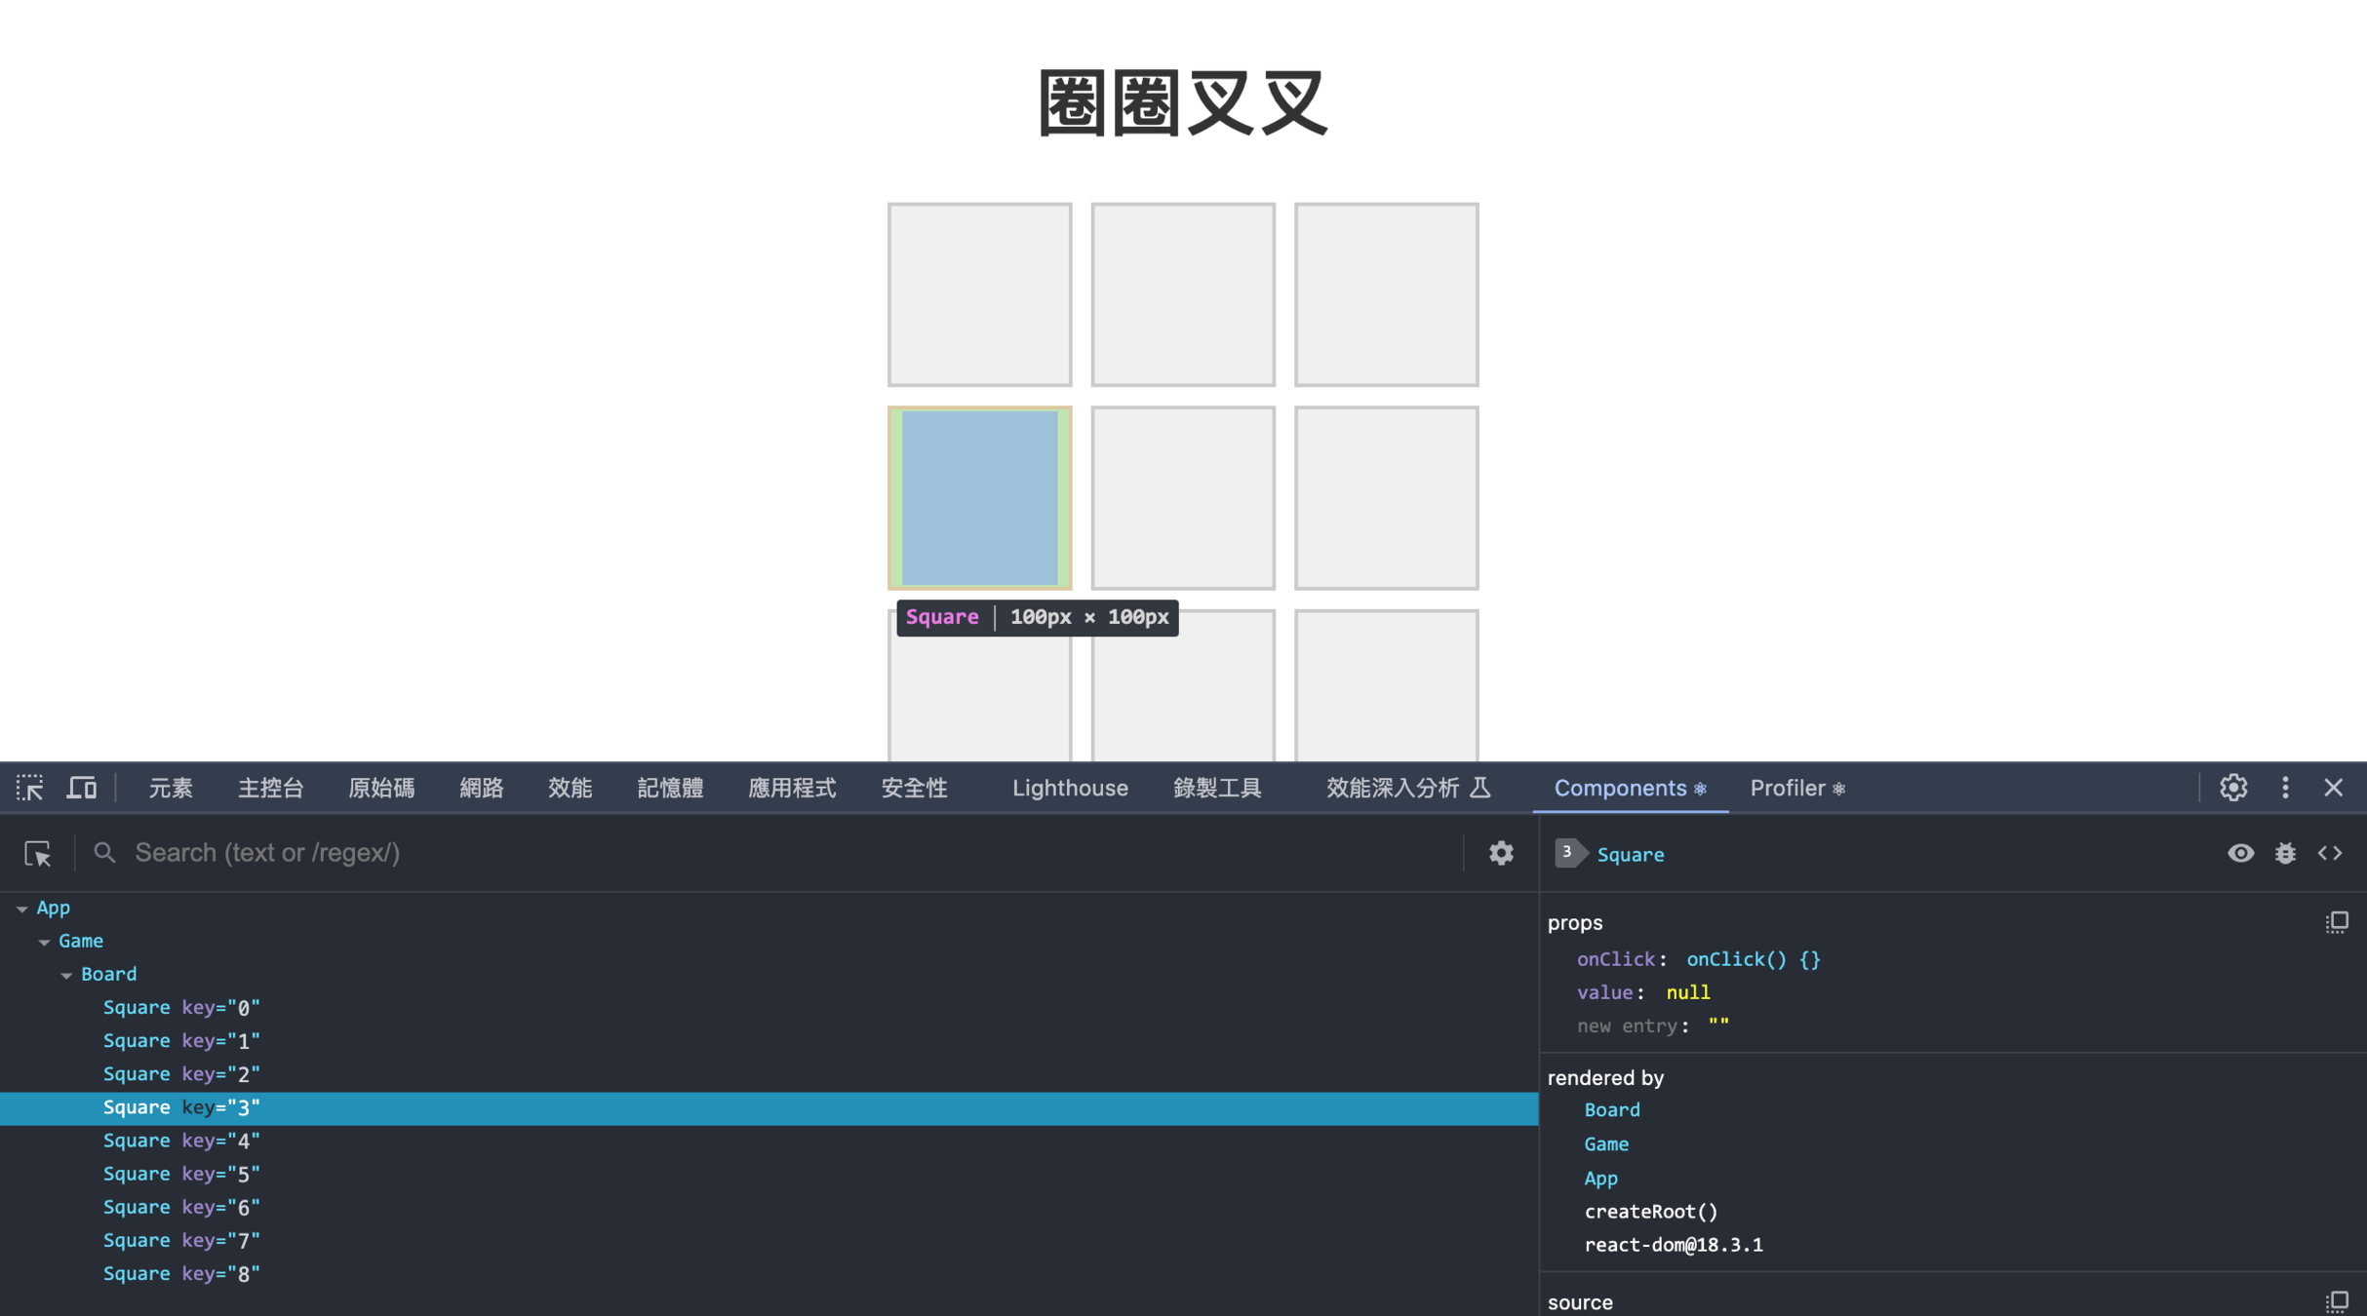Click the inspect element picker icon
The width and height of the screenshot is (2367, 1316).
click(x=29, y=788)
